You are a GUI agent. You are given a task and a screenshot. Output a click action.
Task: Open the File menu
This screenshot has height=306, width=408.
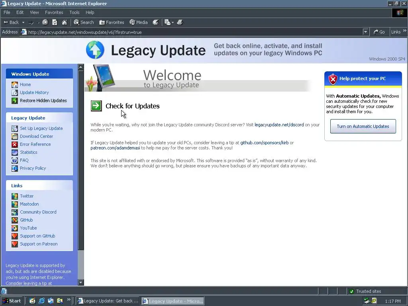(7, 12)
